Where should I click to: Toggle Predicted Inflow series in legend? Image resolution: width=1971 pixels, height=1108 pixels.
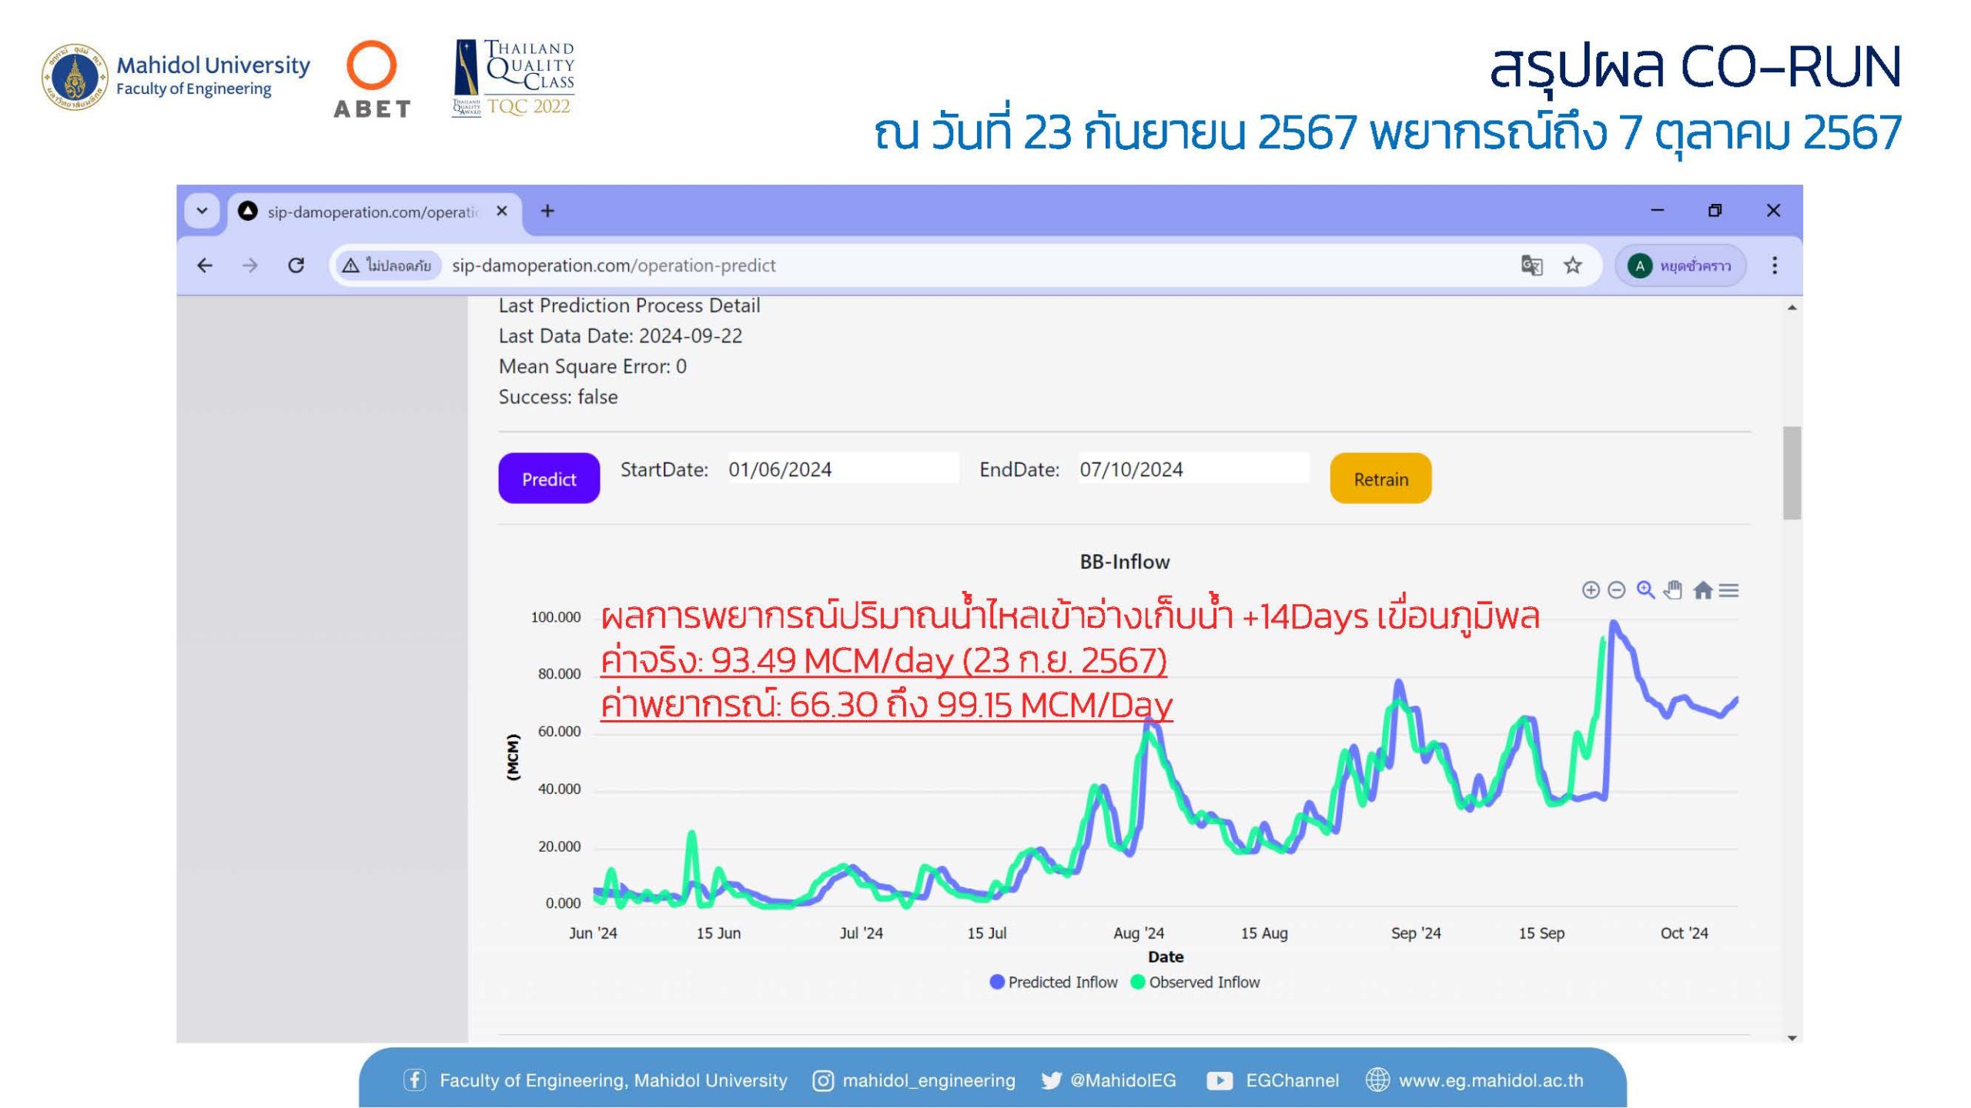1053,982
